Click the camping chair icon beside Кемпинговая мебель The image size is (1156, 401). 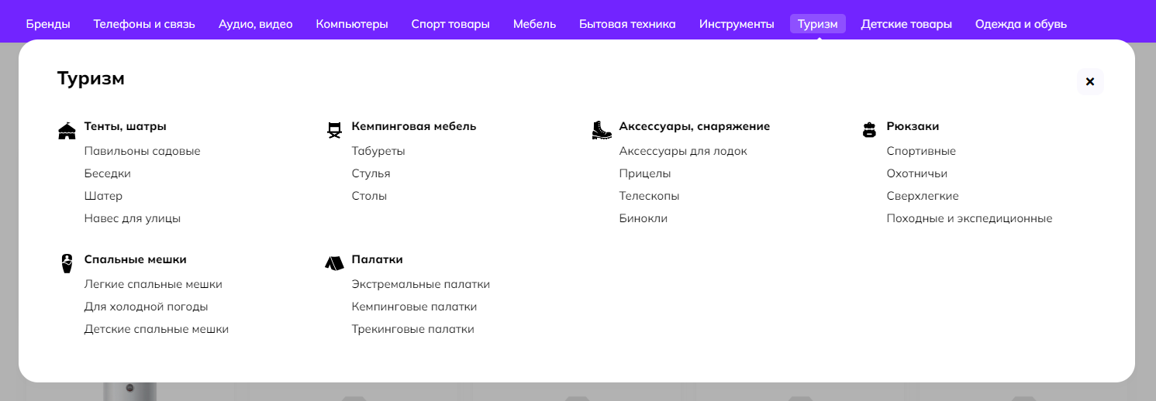click(334, 130)
